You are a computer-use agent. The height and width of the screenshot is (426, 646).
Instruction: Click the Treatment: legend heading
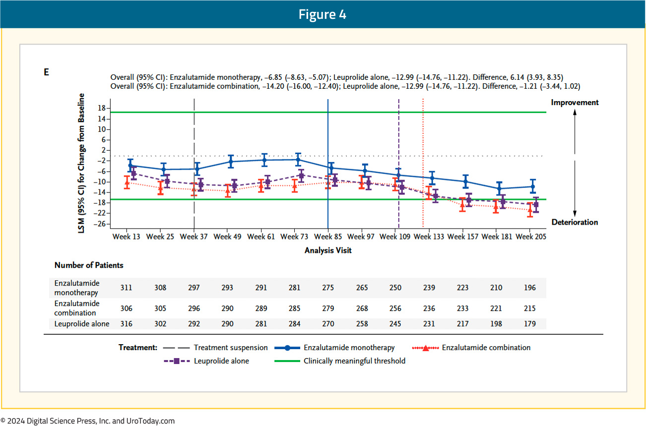[x=138, y=348]
